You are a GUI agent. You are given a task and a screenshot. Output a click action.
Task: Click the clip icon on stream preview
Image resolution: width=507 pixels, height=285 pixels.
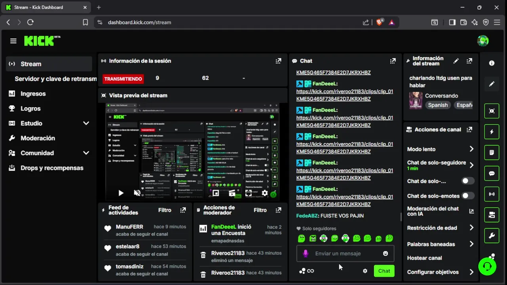tap(232, 193)
